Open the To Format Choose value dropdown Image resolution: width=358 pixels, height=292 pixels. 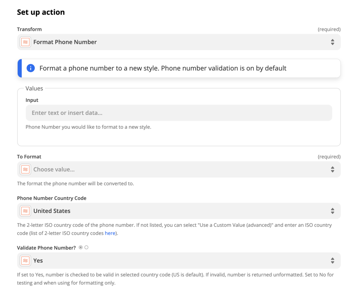(x=179, y=169)
